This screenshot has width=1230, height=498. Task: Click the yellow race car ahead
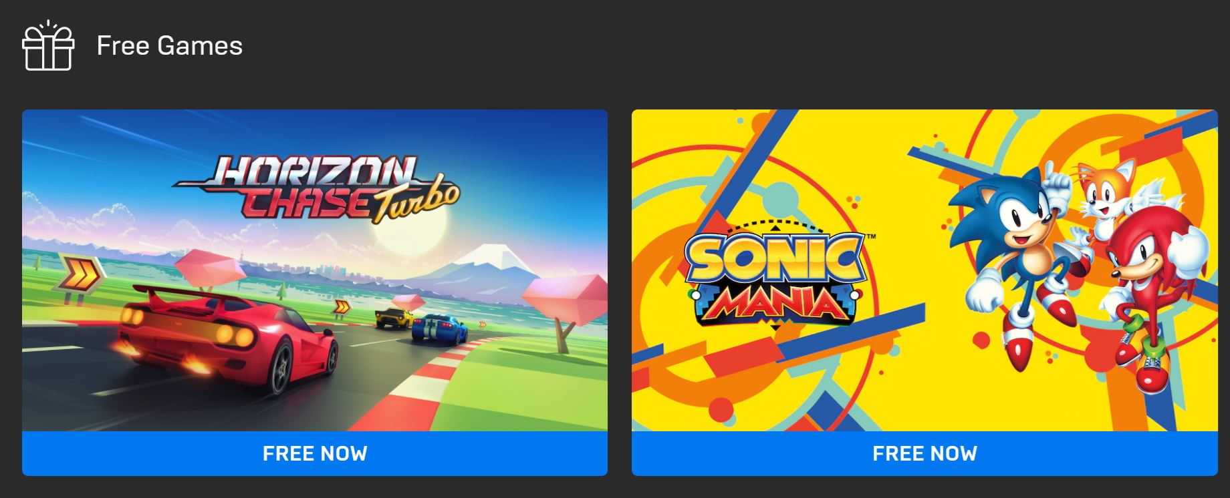click(393, 318)
